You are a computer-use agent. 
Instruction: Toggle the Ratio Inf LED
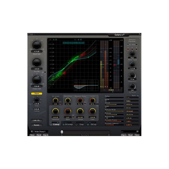point(73,117)
